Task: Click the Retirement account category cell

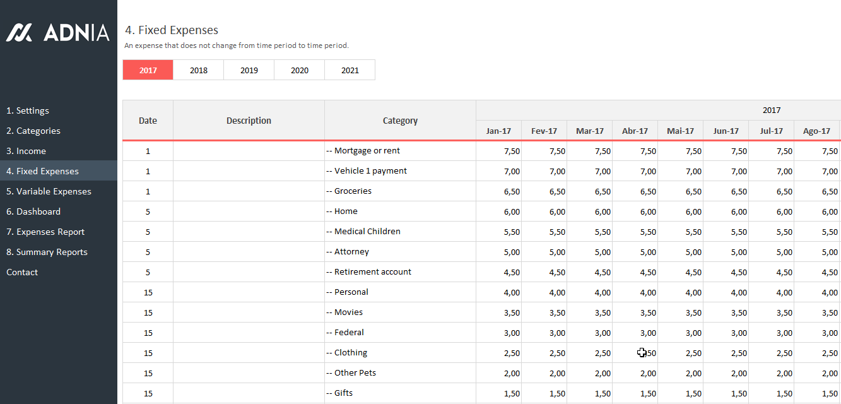Action: click(x=400, y=272)
